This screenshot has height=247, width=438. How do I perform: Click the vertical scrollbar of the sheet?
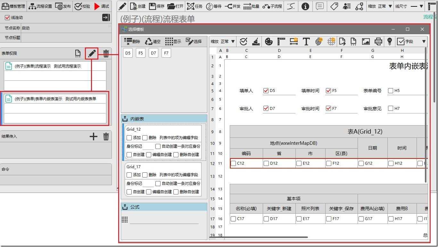coord(426,115)
